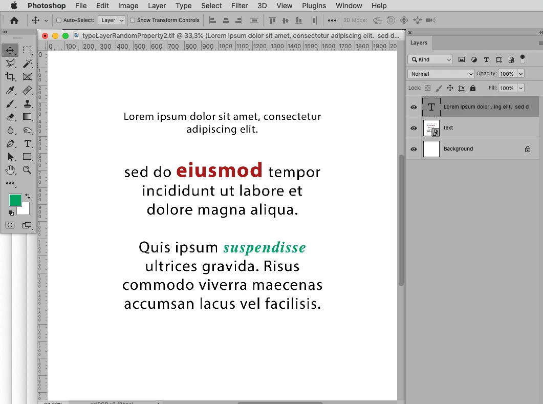Select the Sponge/Dodge tool
This screenshot has height=404, width=543.
click(x=27, y=130)
